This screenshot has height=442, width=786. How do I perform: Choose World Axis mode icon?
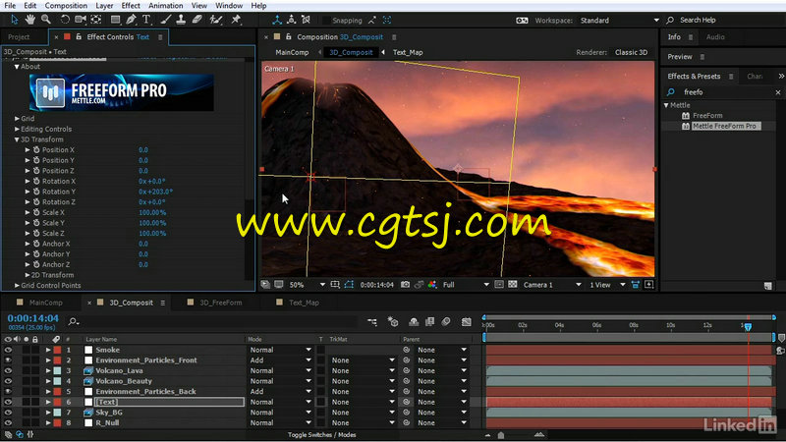point(291,20)
